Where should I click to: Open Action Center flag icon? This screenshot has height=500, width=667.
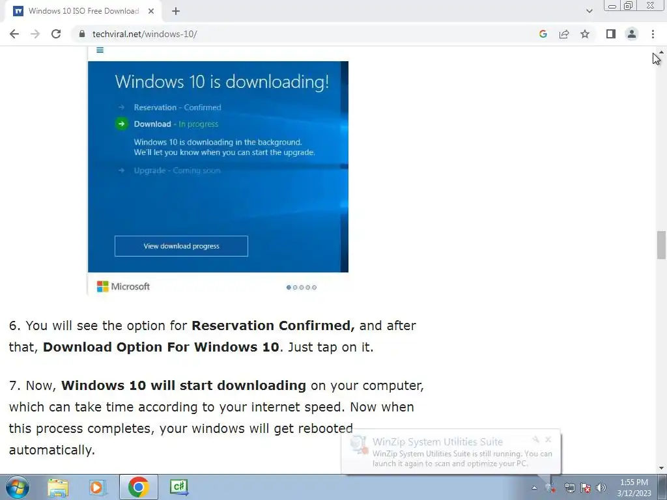pyautogui.click(x=586, y=488)
